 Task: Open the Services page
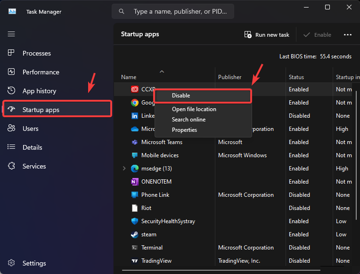(x=34, y=166)
